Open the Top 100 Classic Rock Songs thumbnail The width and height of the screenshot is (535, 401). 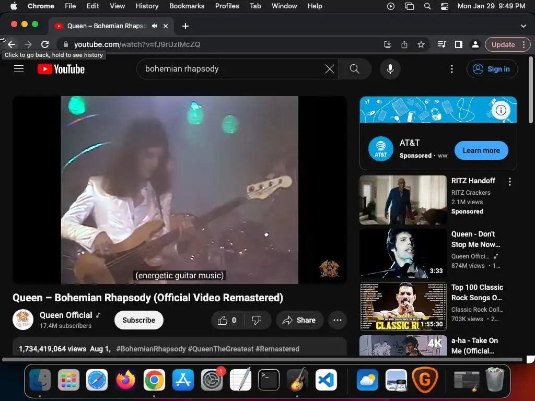(403, 306)
